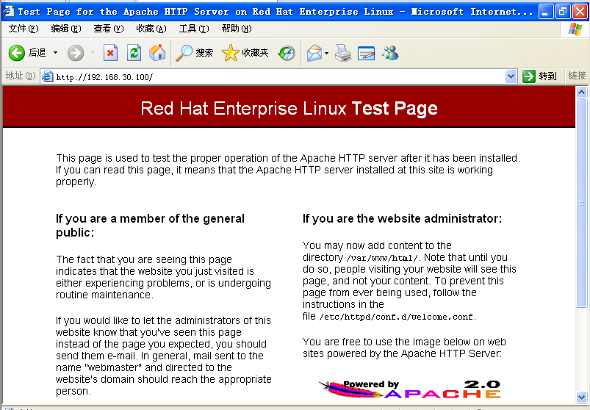This screenshot has height=410, width=590.
Task: Click the 转到 Go button
Action: click(x=539, y=76)
